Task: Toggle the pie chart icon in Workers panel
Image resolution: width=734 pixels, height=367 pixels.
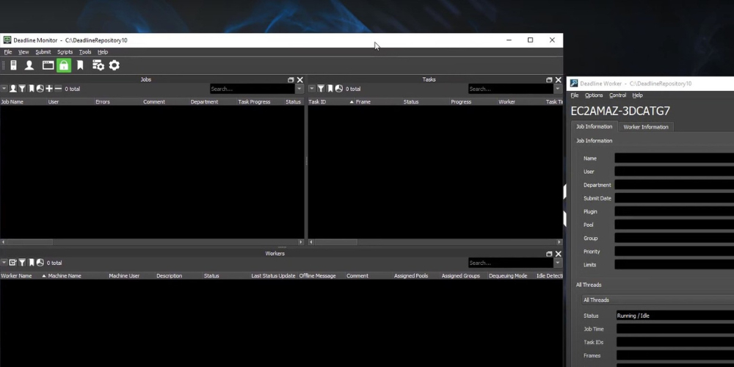Action: tap(40, 263)
